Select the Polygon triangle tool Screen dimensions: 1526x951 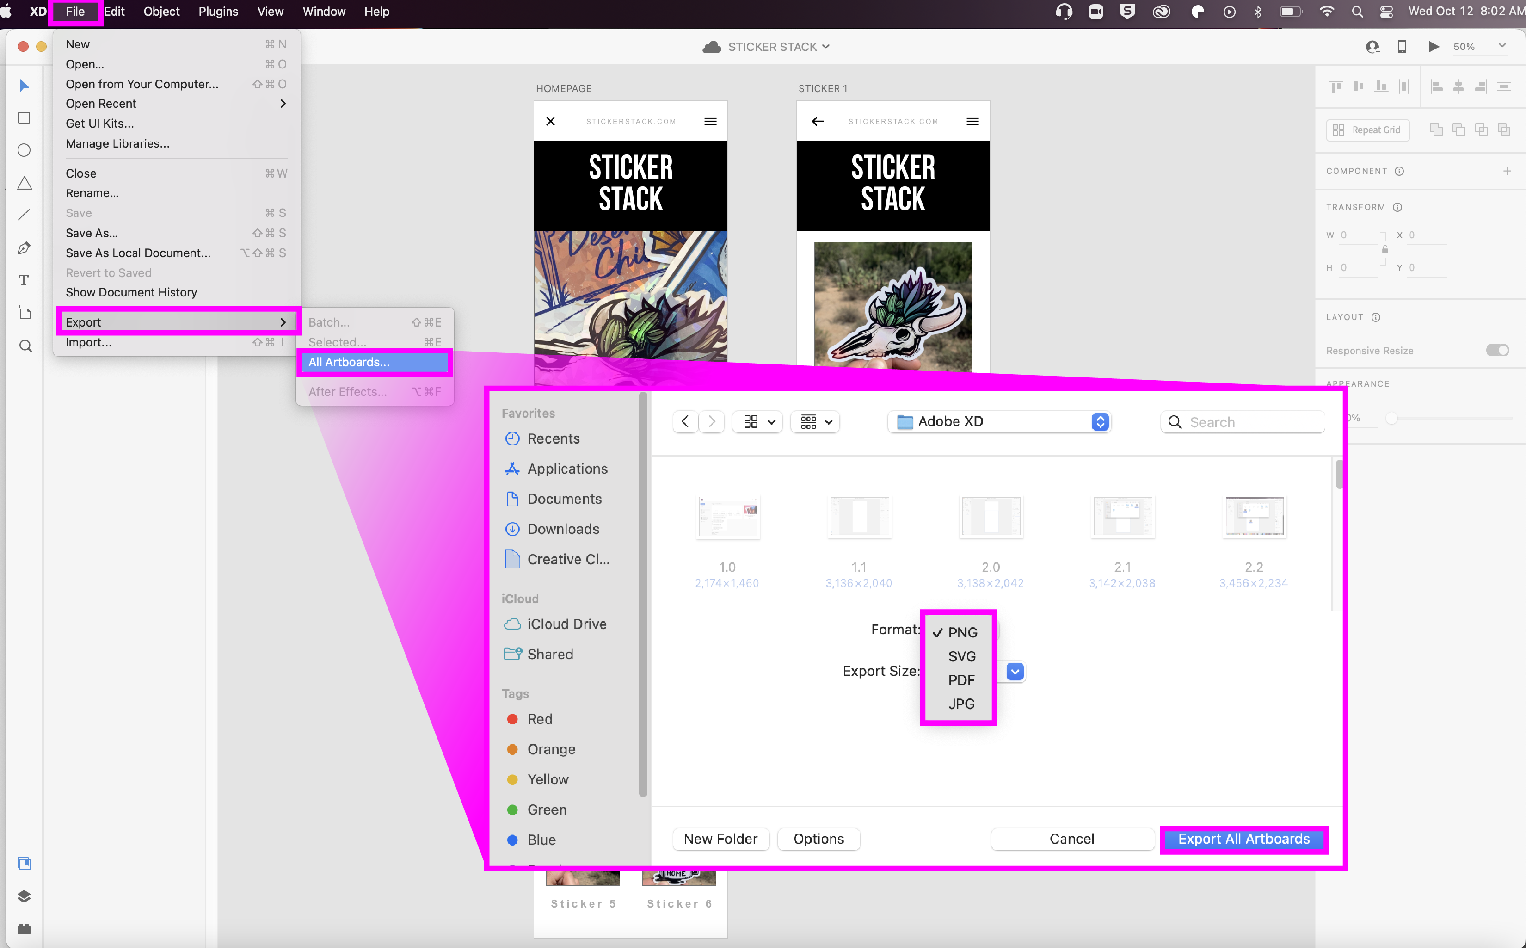tap(25, 183)
